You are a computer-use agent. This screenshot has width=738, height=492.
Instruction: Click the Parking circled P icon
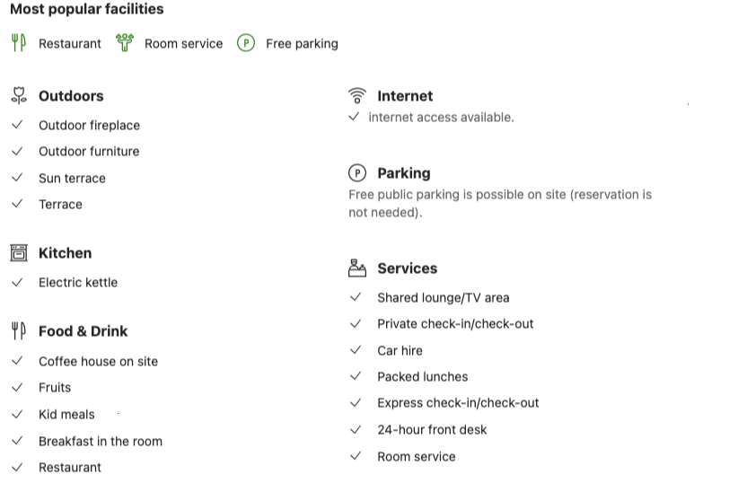[357, 172]
